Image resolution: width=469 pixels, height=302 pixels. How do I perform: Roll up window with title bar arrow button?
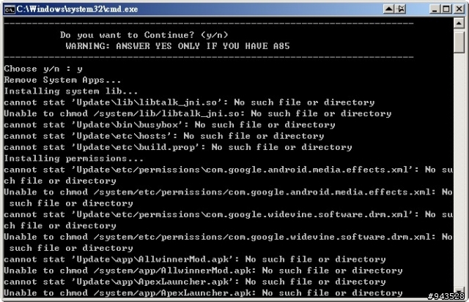coord(388,9)
